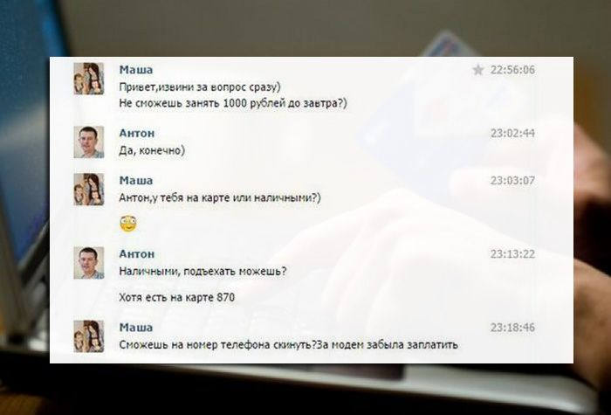Click the Маша name above 'Антон,у тебя на карте'
The height and width of the screenshot is (415, 611).
[135, 181]
